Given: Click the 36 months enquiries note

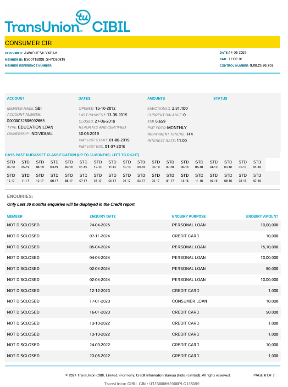Looking at the screenshot, I should (x=71, y=204).
